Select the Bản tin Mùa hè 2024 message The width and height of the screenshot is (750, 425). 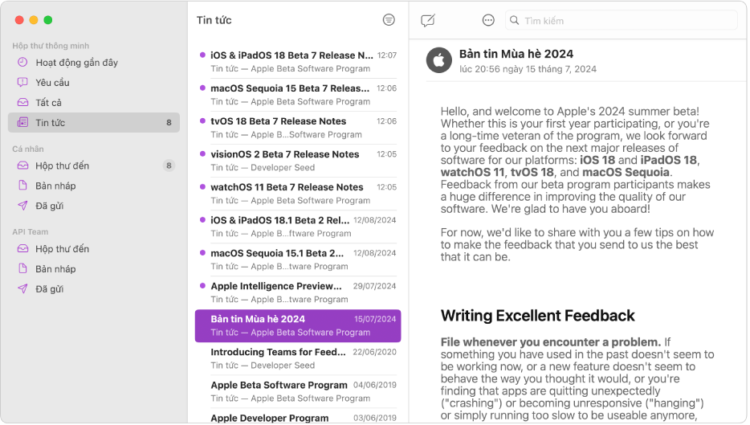[298, 326]
